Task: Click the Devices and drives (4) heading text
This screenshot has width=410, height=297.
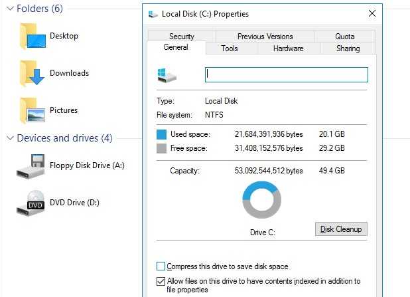Action: click(64, 138)
